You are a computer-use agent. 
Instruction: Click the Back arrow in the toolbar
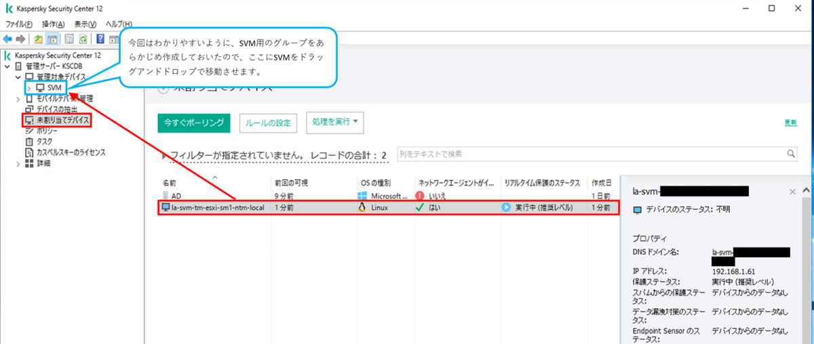coord(7,39)
